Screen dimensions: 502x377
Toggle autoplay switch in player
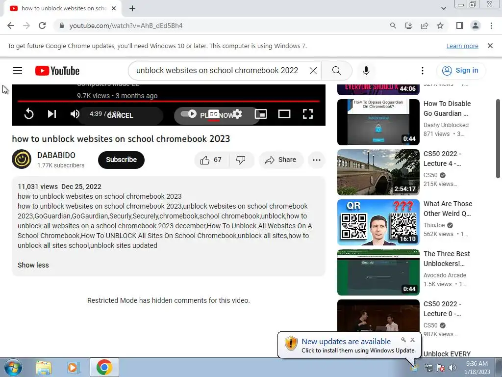(189, 114)
